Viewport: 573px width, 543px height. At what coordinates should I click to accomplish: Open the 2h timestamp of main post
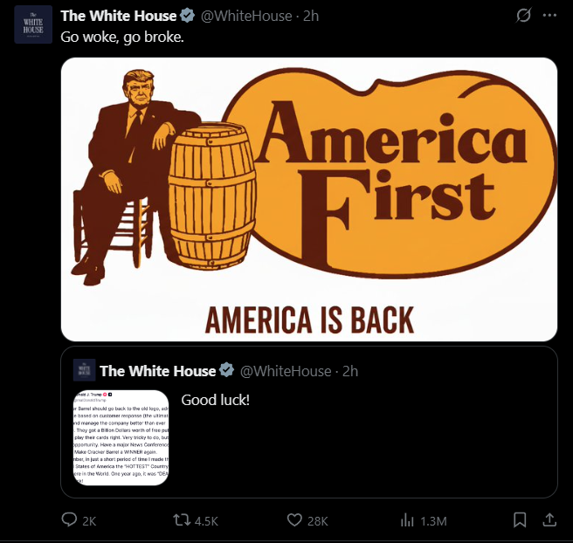(x=311, y=16)
